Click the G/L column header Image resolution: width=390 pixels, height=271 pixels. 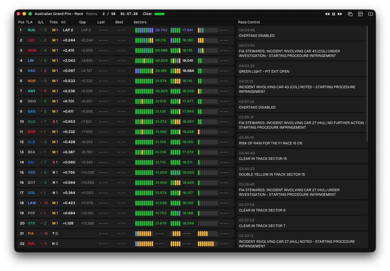(x=41, y=22)
